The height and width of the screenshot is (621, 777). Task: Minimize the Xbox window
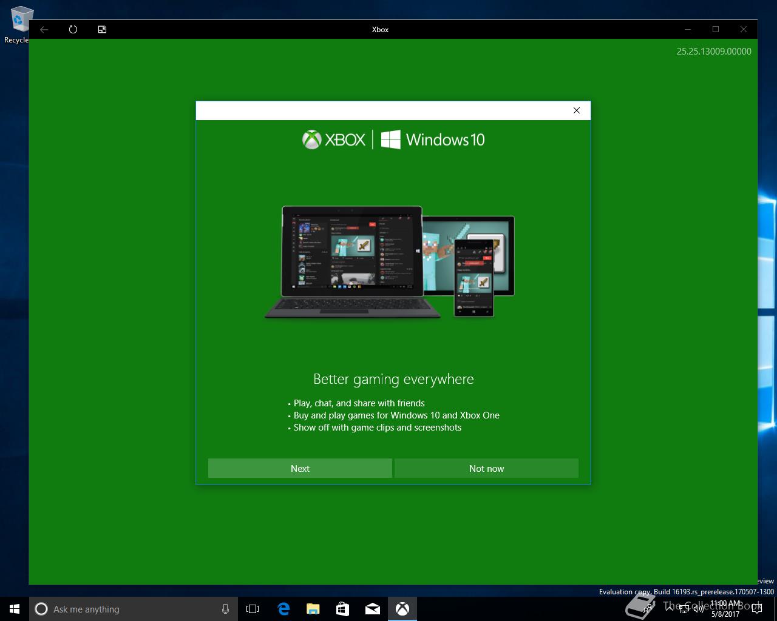click(x=688, y=29)
